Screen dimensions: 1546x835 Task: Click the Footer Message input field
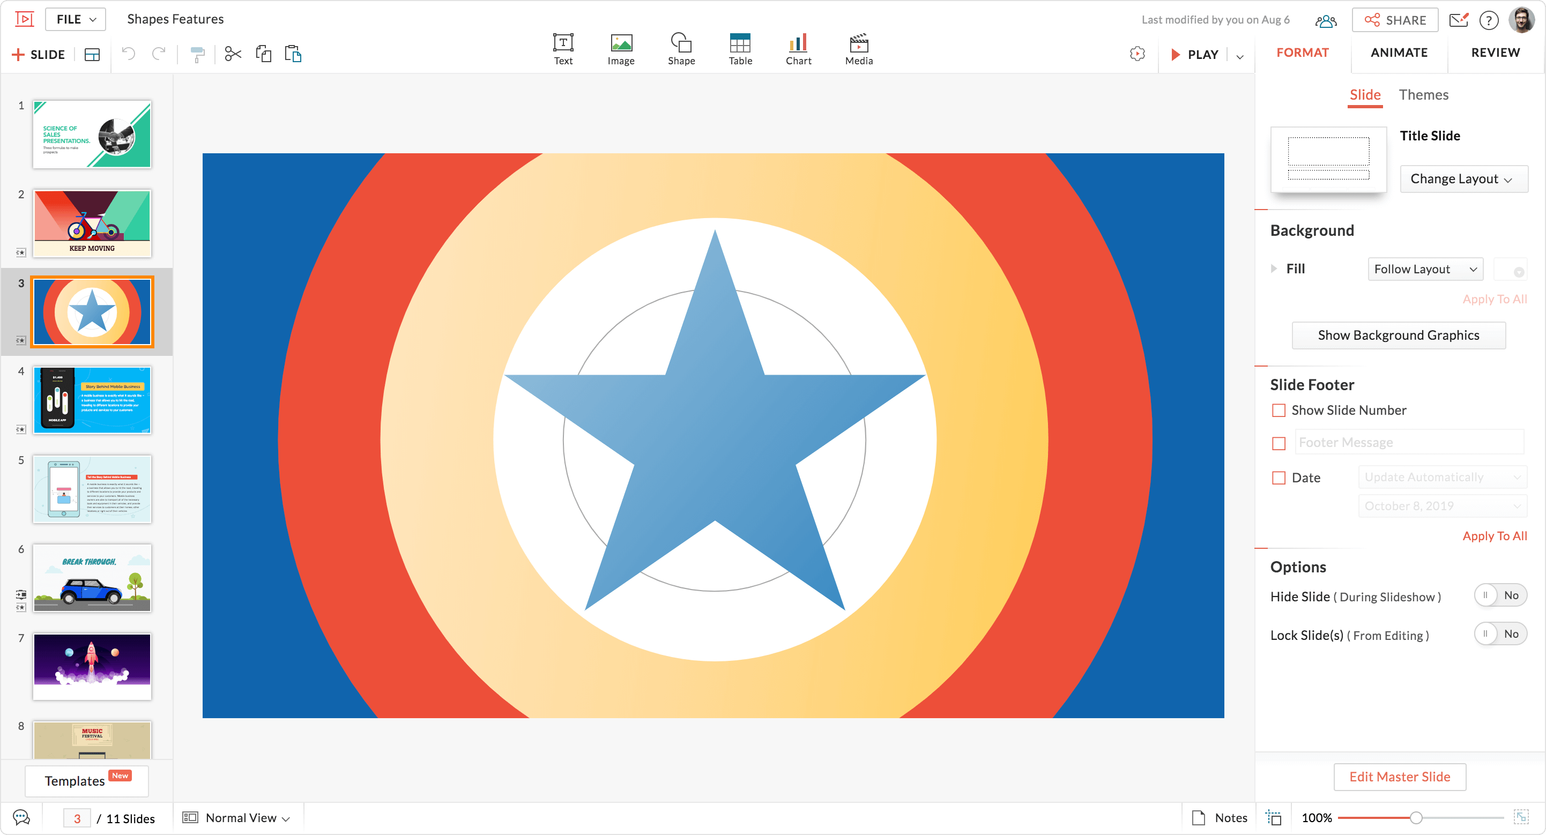pos(1409,442)
